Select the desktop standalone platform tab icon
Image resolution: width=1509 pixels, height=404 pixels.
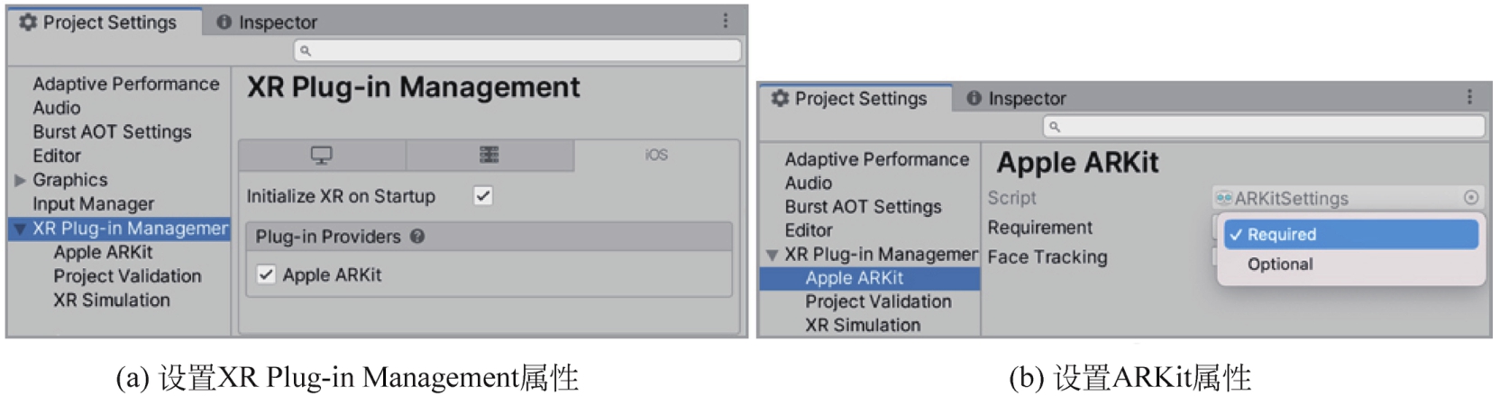coord(321,155)
